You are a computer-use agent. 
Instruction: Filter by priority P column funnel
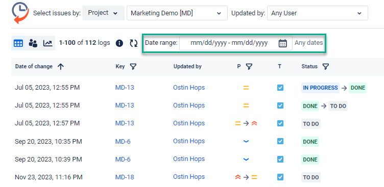pyautogui.click(x=249, y=66)
